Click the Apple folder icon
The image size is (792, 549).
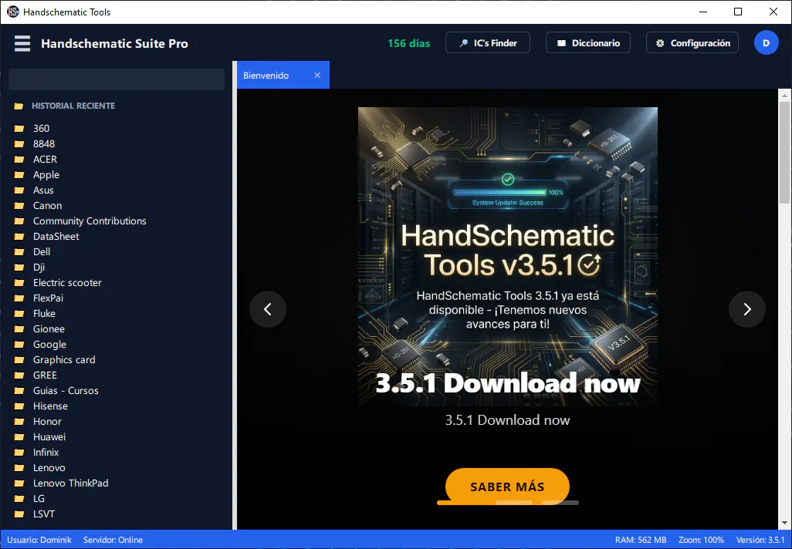coord(19,174)
